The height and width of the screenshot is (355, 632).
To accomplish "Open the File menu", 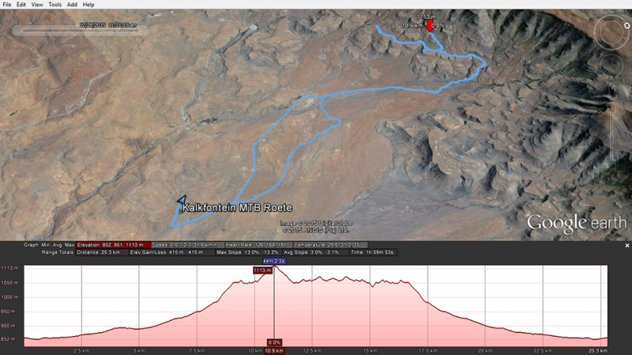I will 7,5.
